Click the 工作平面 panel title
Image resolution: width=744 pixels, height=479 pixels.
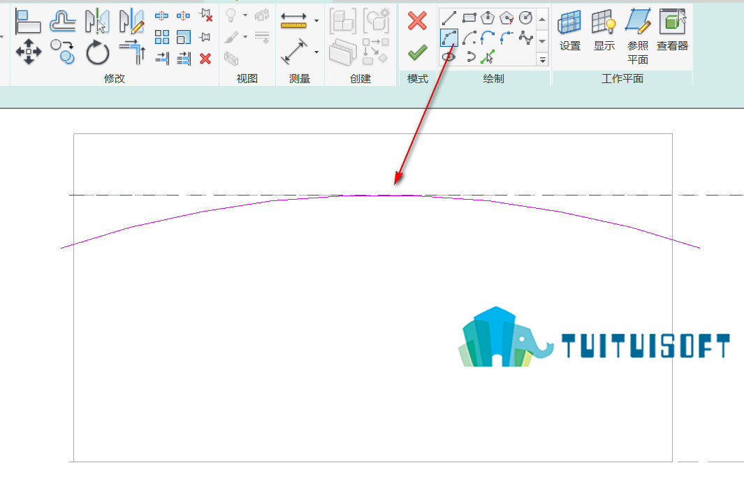[x=622, y=79]
